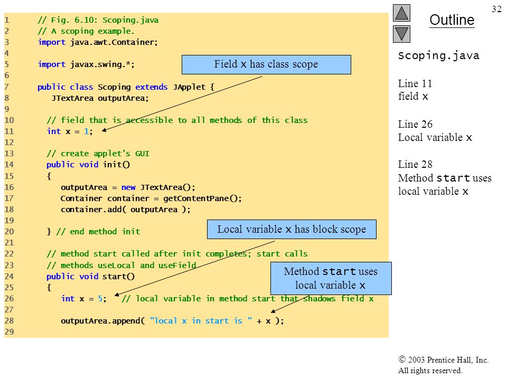Click the 'public class Scoping extends JApplet' line
507x380 pixels.
(126, 87)
